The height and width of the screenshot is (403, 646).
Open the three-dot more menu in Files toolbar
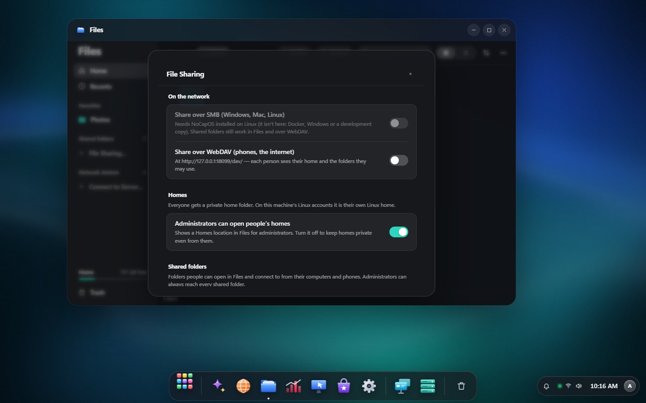[503, 53]
